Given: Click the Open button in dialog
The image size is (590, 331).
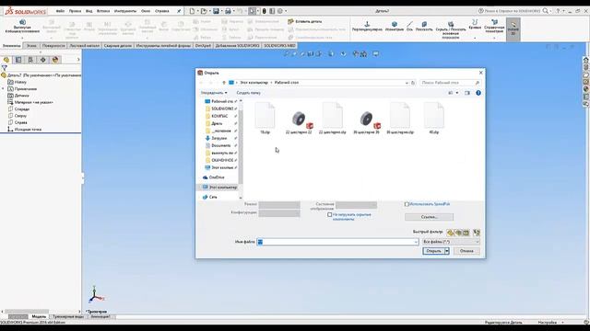Looking at the screenshot, I should (434, 251).
